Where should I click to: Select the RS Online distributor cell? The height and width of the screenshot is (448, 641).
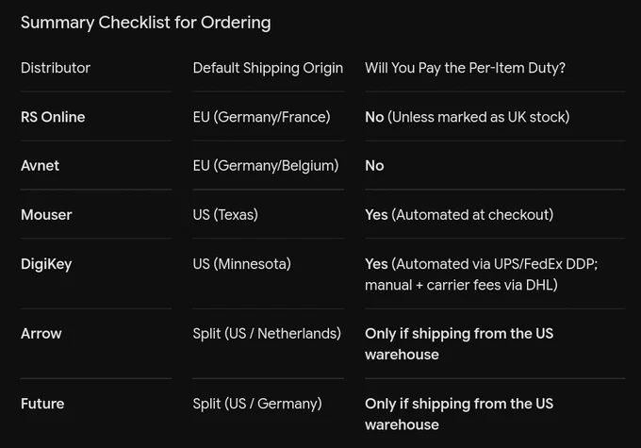(53, 117)
